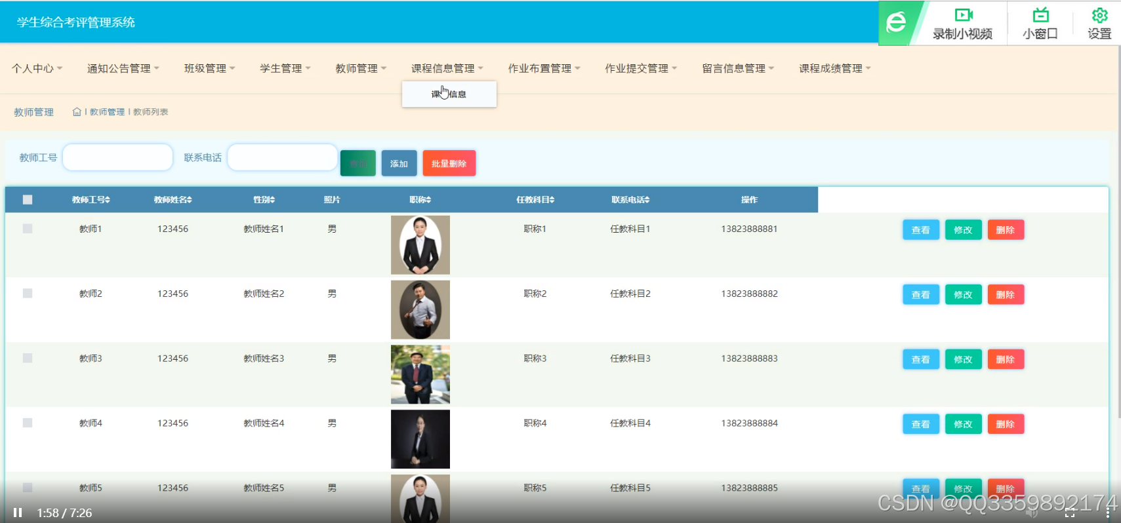Sort the table by 联系电话 column
The height and width of the screenshot is (523, 1121).
click(x=630, y=200)
